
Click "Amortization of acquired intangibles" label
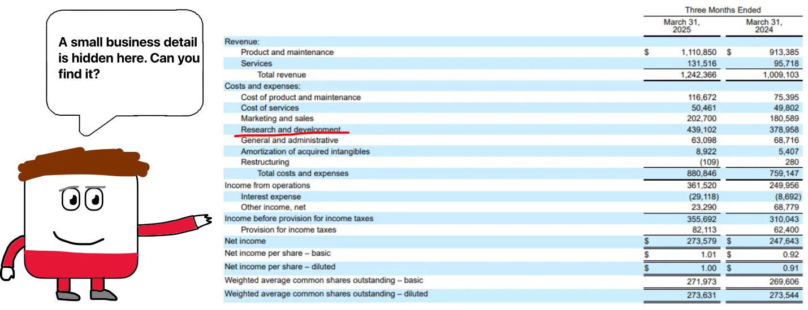point(305,151)
